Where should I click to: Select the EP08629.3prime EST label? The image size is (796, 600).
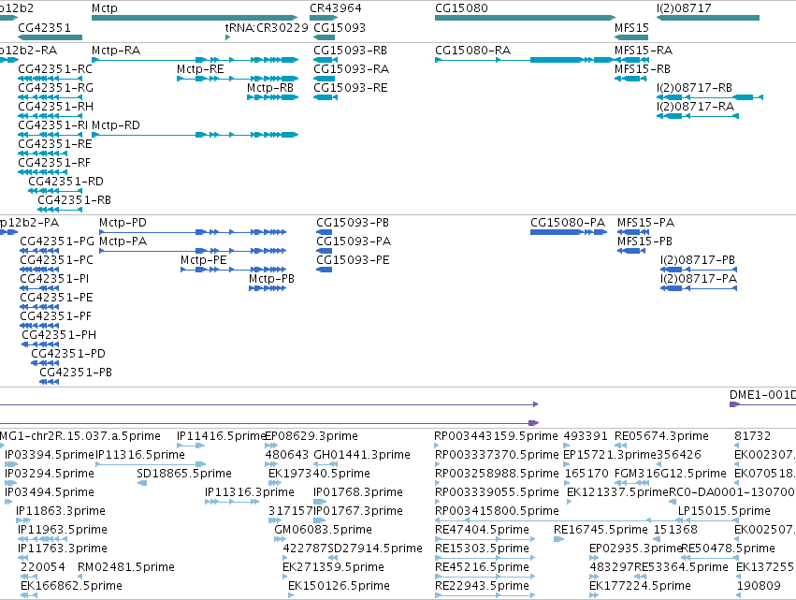311,436
